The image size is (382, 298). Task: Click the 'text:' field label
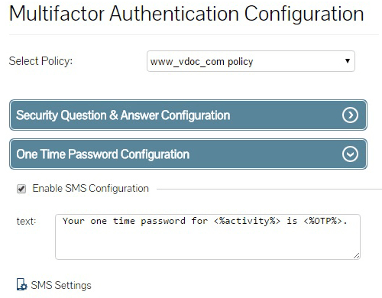point(27,221)
